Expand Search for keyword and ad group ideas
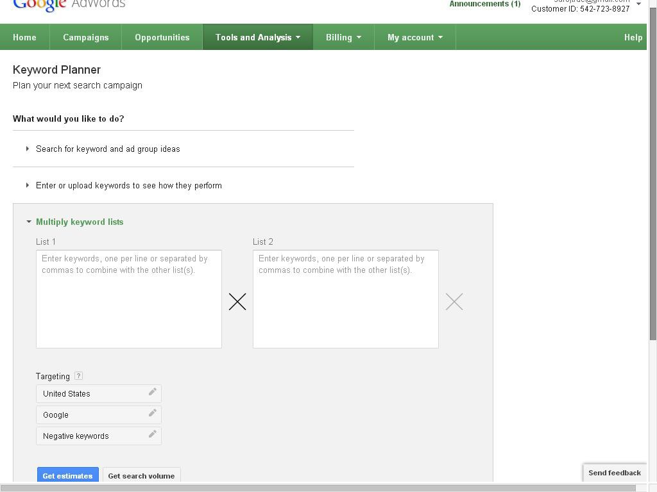The height and width of the screenshot is (492, 657). (x=108, y=149)
